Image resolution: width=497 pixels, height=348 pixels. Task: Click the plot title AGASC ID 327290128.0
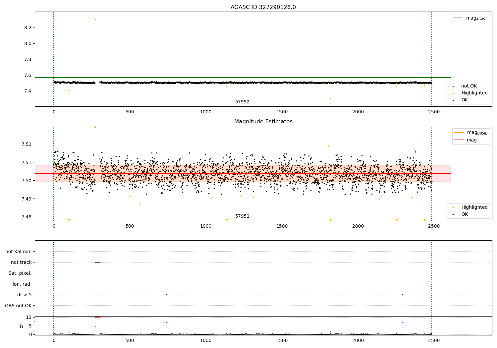(263, 7)
